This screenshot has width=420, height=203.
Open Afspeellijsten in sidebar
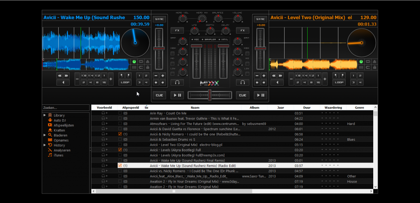[x=64, y=125]
